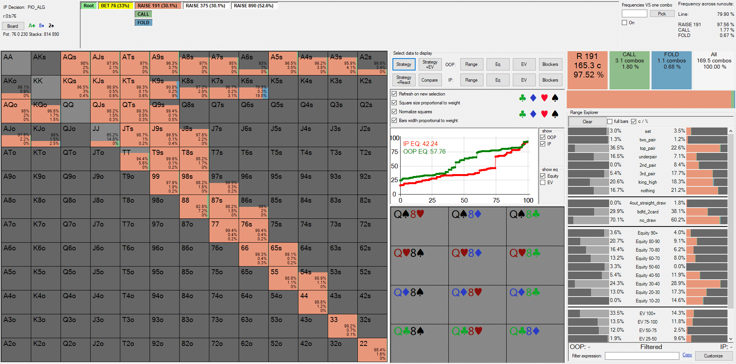Select the lower red heart suit filter

[x=544, y=114]
